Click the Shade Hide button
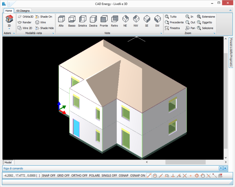The height and width of the screenshot is (187, 235). coord(44,28)
